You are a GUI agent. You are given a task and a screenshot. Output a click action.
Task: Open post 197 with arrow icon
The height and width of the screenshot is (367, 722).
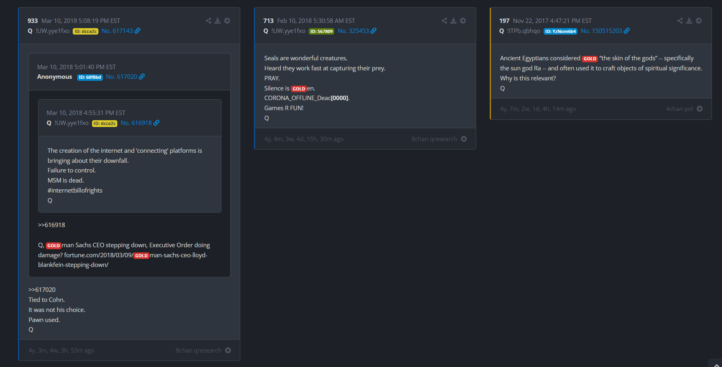(x=699, y=21)
